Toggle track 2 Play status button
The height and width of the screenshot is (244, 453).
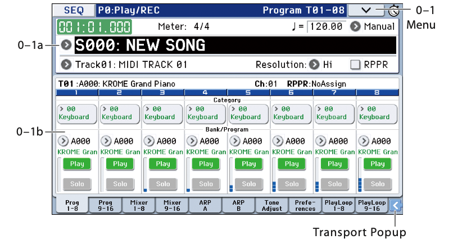coord(120,164)
